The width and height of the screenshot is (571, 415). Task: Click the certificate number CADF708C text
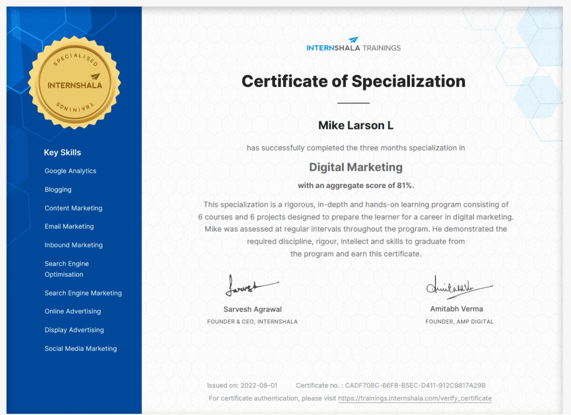(x=391, y=385)
